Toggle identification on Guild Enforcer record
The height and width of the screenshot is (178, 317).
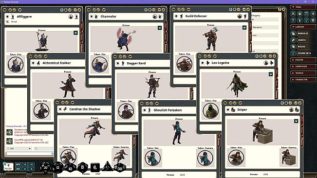tap(176, 16)
